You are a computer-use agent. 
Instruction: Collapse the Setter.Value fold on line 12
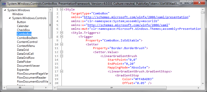[x=61, y=52]
